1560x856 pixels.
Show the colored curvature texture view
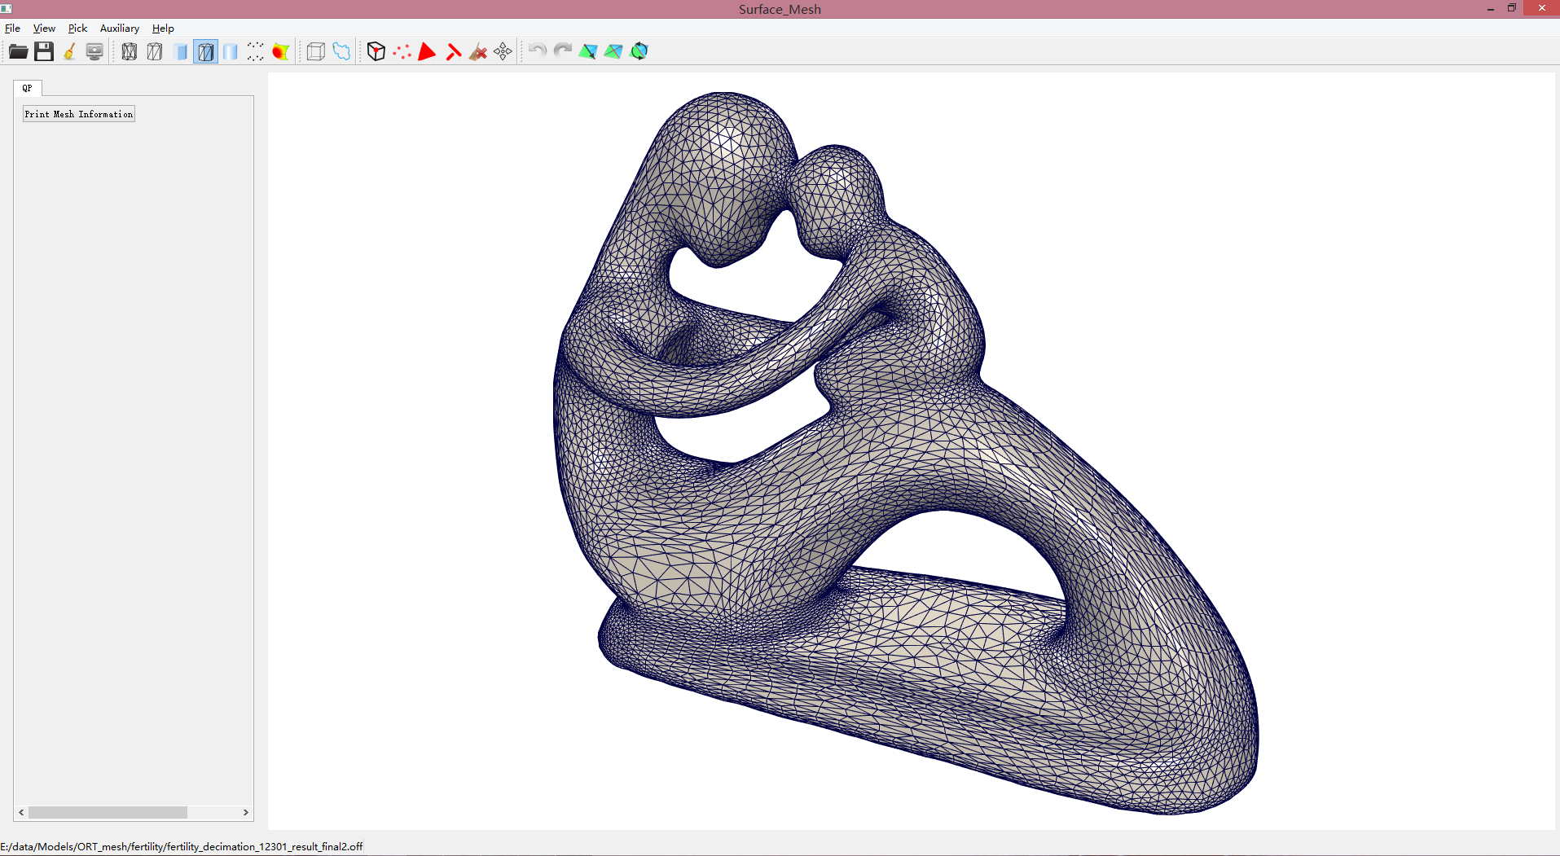pyautogui.click(x=281, y=52)
